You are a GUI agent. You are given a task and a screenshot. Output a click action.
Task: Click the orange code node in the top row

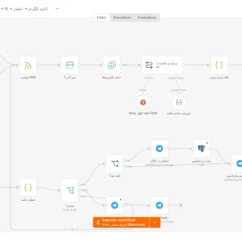(x=219, y=65)
